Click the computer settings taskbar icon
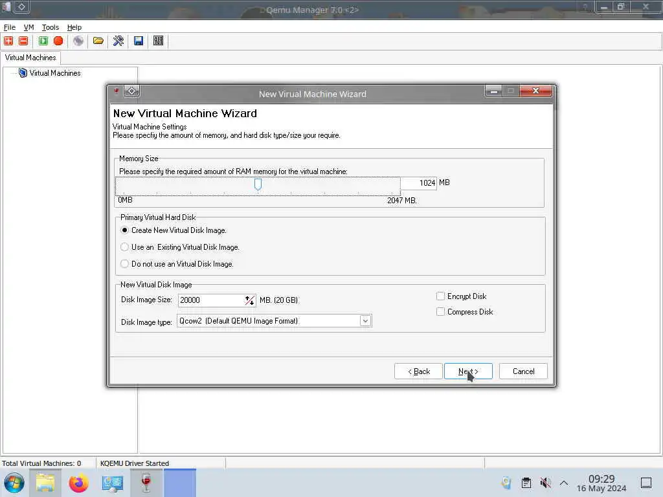Screen dimensions: 663x497 (x=113, y=483)
